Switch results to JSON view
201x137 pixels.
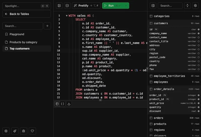pos(63,104)
